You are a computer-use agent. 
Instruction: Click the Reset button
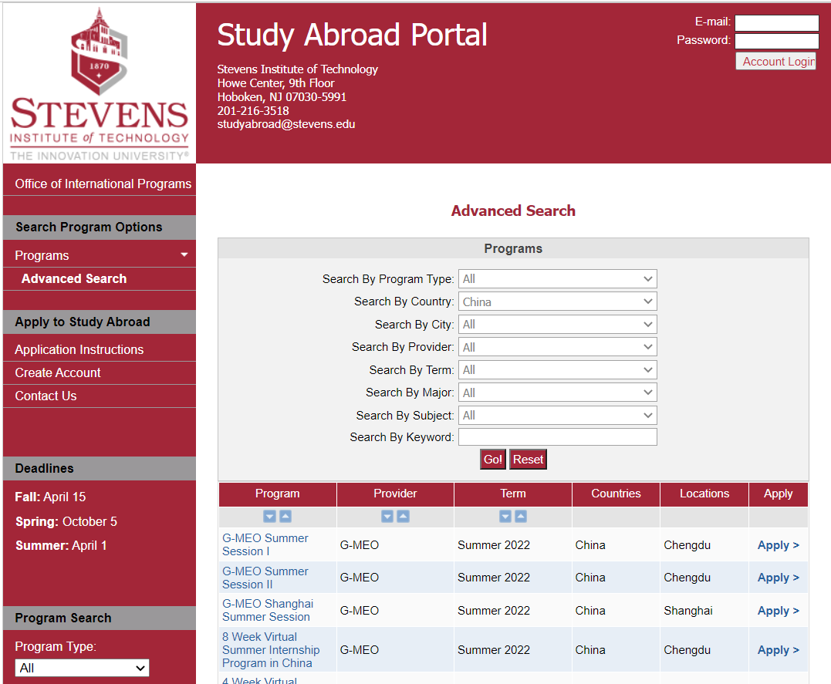click(528, 460)
